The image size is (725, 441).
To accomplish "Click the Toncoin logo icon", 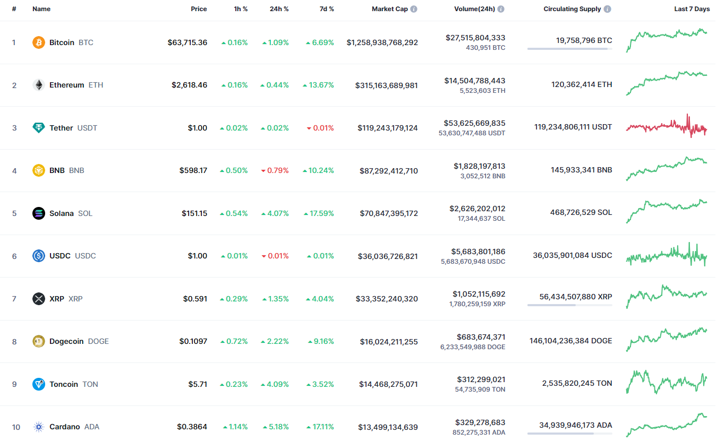I will tap(39, 384).
